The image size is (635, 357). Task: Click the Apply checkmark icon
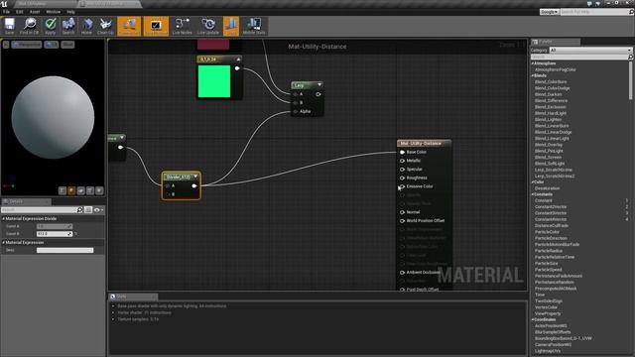51,26
